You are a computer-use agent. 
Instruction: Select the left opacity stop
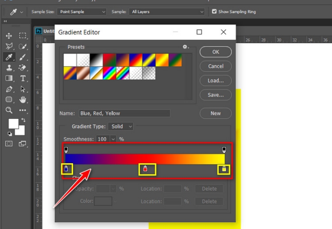66,150
